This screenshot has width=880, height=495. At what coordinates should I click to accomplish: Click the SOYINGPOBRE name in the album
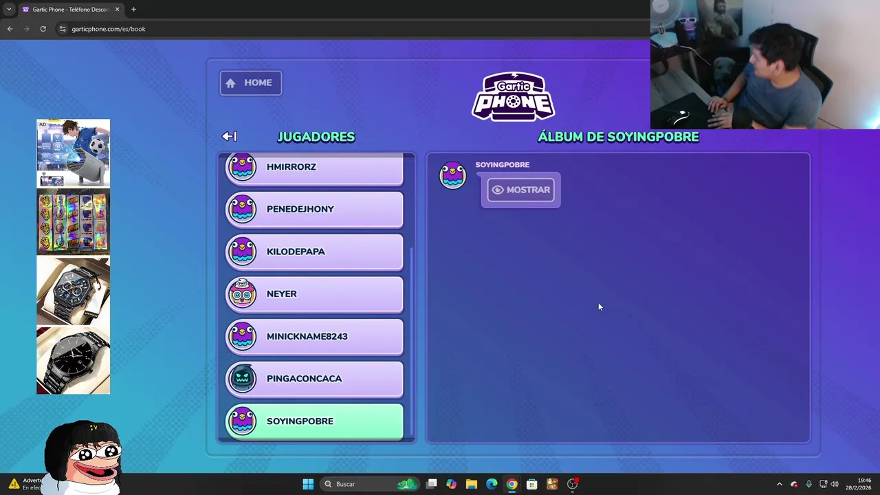click(502, 165)
